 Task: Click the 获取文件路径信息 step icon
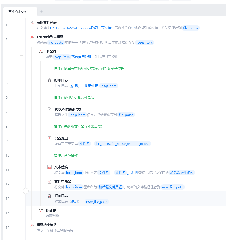tap(49, 109)
